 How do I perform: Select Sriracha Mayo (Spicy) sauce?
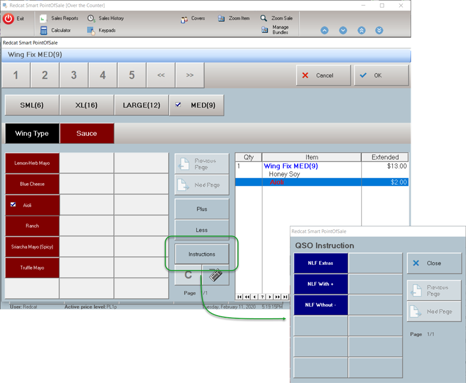pos(32,247)
